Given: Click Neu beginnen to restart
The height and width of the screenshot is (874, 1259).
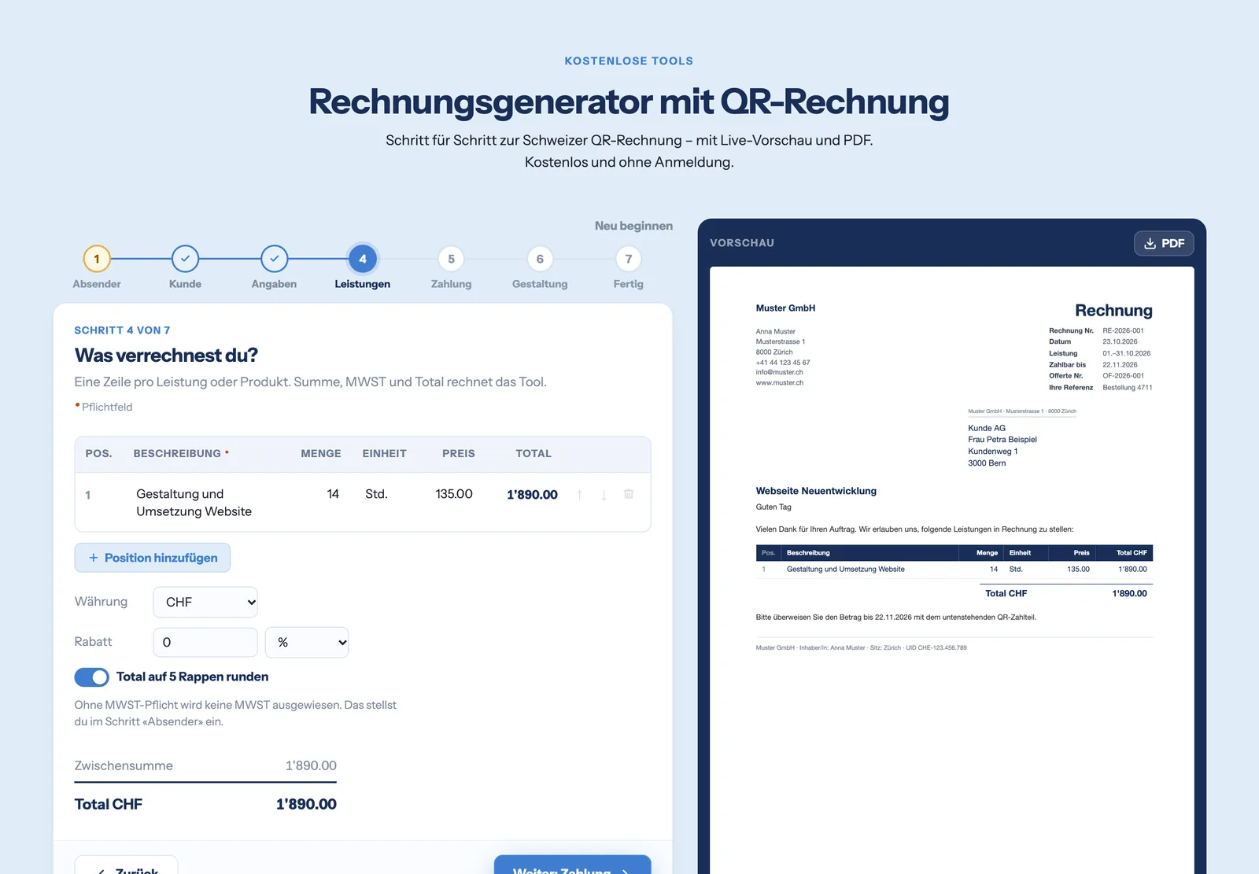Looking at the screenshot, I should click(x=633, y=226).
